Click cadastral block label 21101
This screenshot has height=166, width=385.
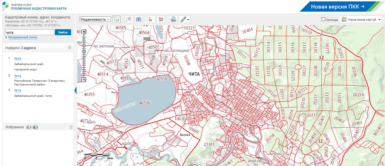click(209, 144)
